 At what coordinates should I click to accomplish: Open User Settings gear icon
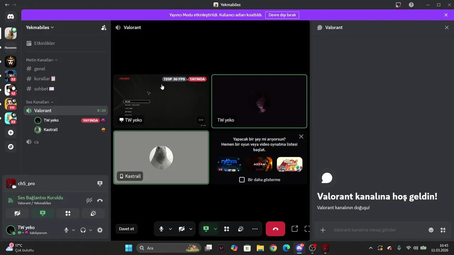point(100,230)
